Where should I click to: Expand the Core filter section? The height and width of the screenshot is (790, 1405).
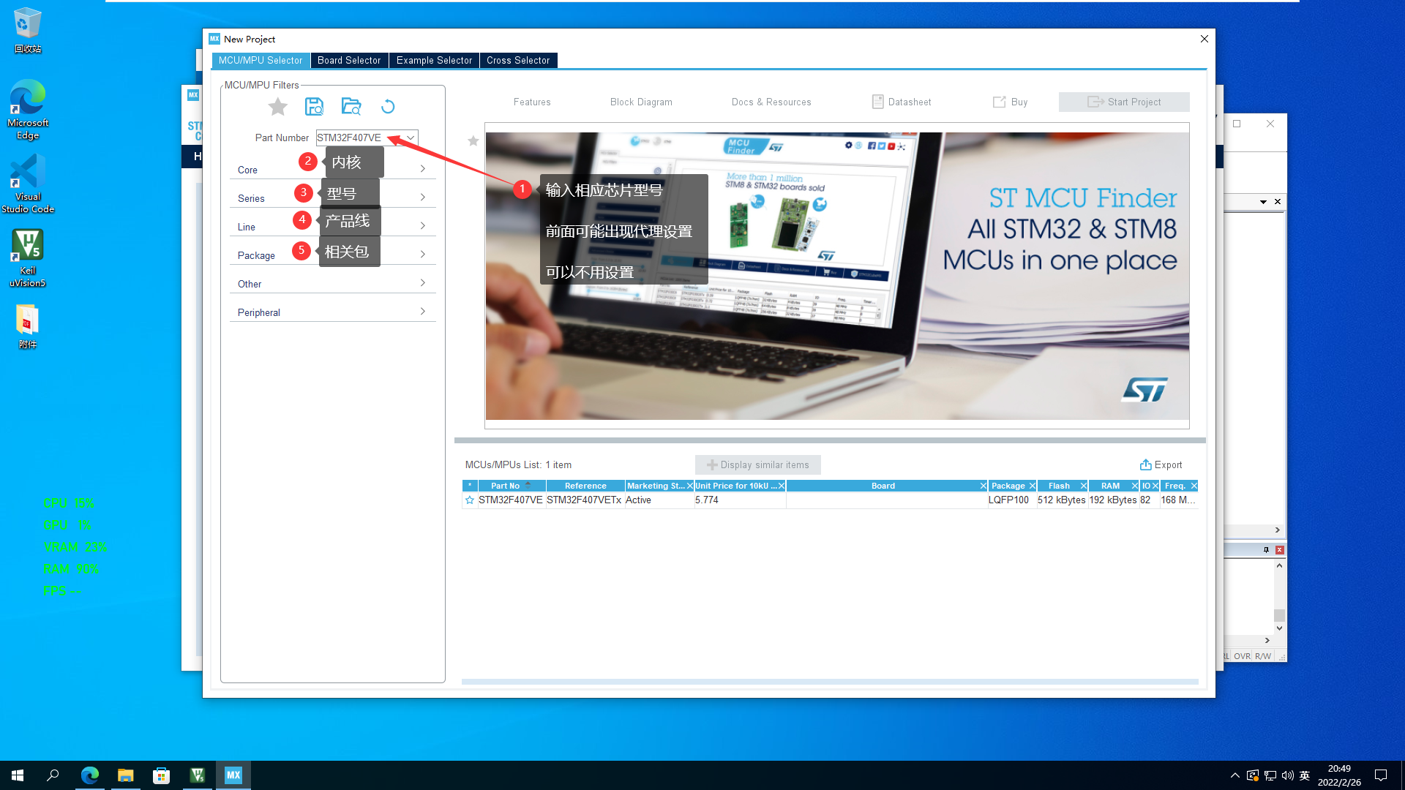point(423,169)
